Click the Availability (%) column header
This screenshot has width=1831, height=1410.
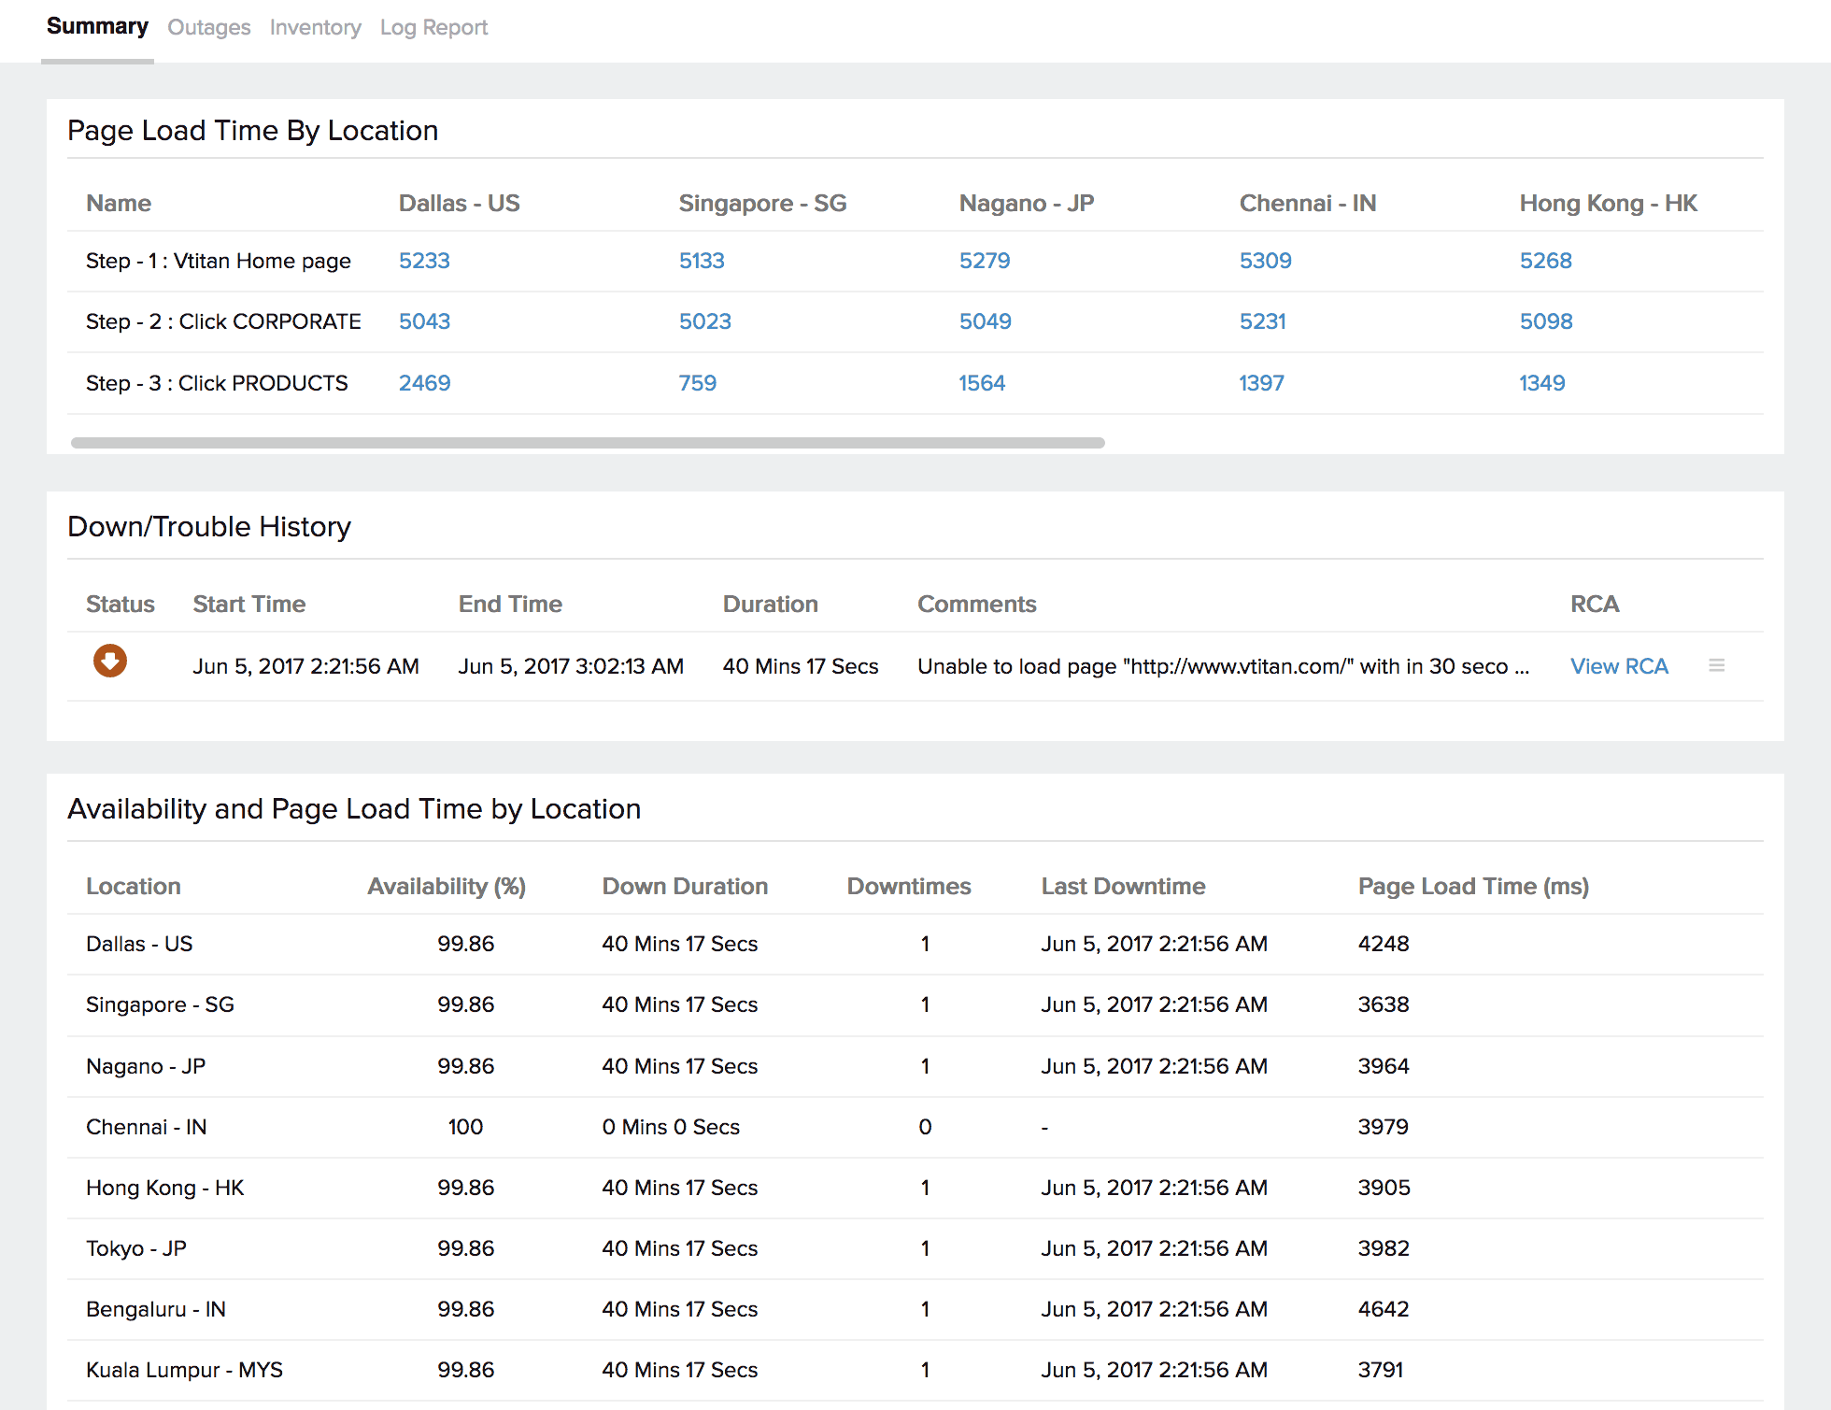(446, 886)
